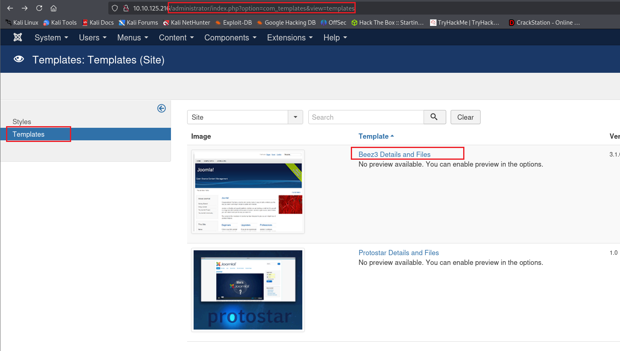Click the Image column header text
This screenshot has width=620, height=351.
pyautogui.click(x=201, y=136)
